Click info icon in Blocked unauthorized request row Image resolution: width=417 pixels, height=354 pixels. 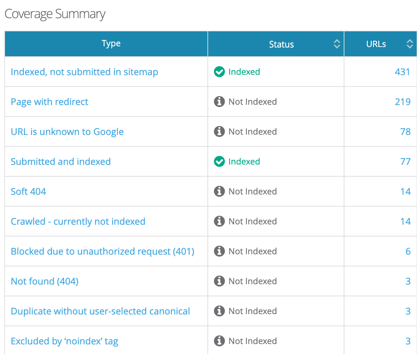tap(219, 251)
